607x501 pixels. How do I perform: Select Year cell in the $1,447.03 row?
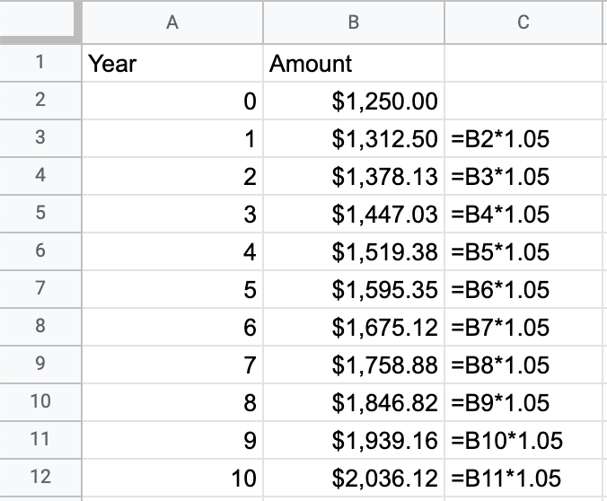point(172,214)
